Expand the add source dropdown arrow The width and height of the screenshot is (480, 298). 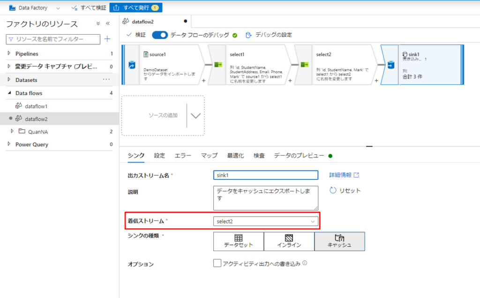pyautogui.click(x=195, y=116)
